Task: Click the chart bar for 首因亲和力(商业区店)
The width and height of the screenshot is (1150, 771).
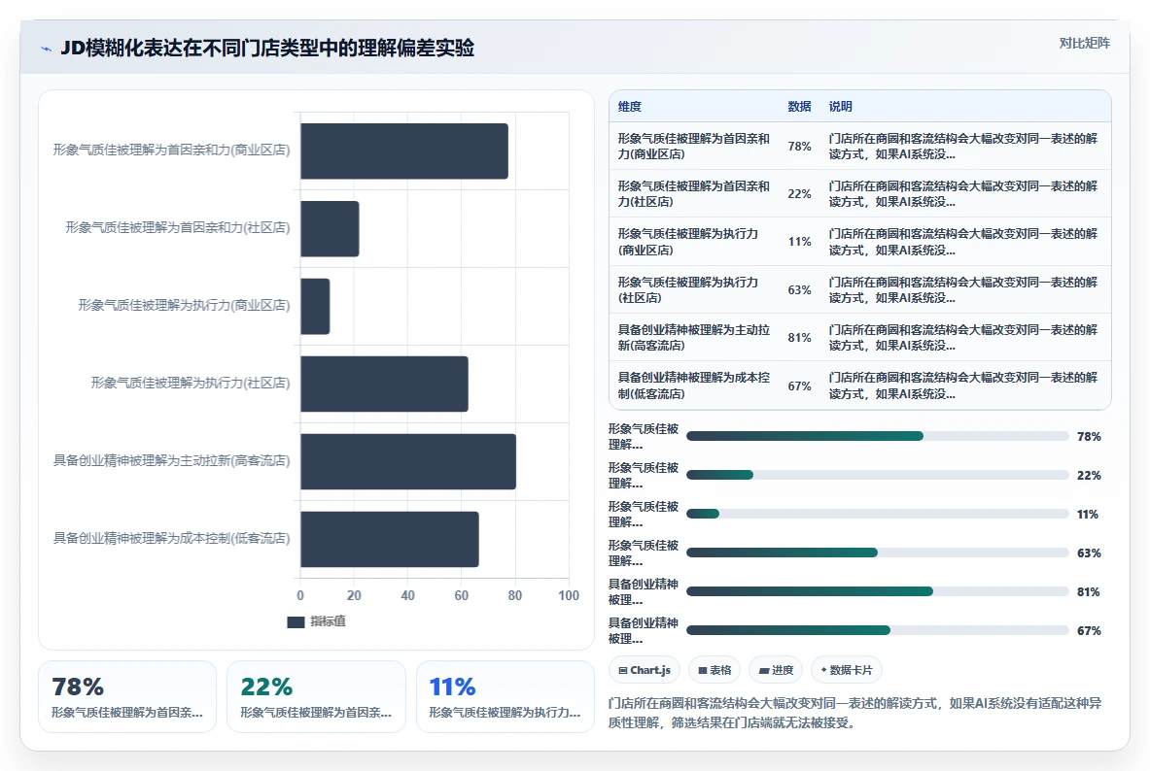Action: 404,151
